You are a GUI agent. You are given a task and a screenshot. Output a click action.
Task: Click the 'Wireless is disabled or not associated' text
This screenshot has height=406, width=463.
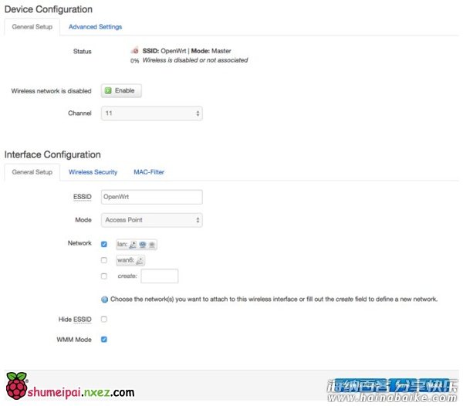click(x=195, y=60)
